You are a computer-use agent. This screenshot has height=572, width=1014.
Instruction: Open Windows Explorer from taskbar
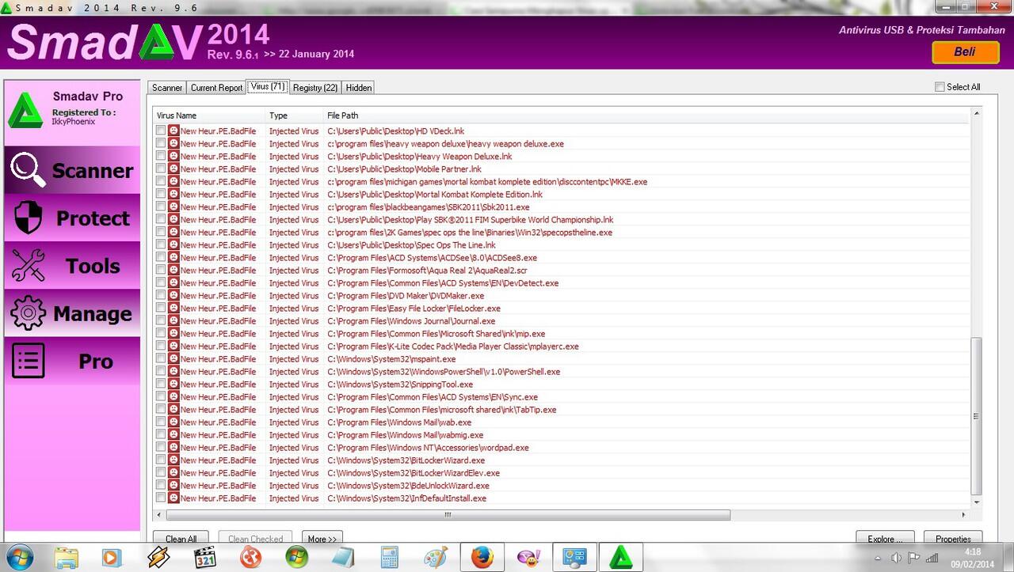67,558
